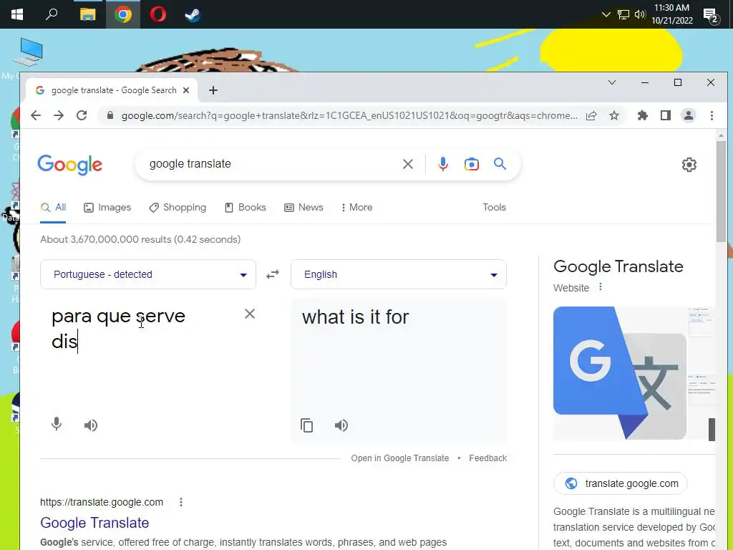This screenshot has width=733, height=550.
Task: Click Google Translate logo thumbnail
Action: [619, 372]
